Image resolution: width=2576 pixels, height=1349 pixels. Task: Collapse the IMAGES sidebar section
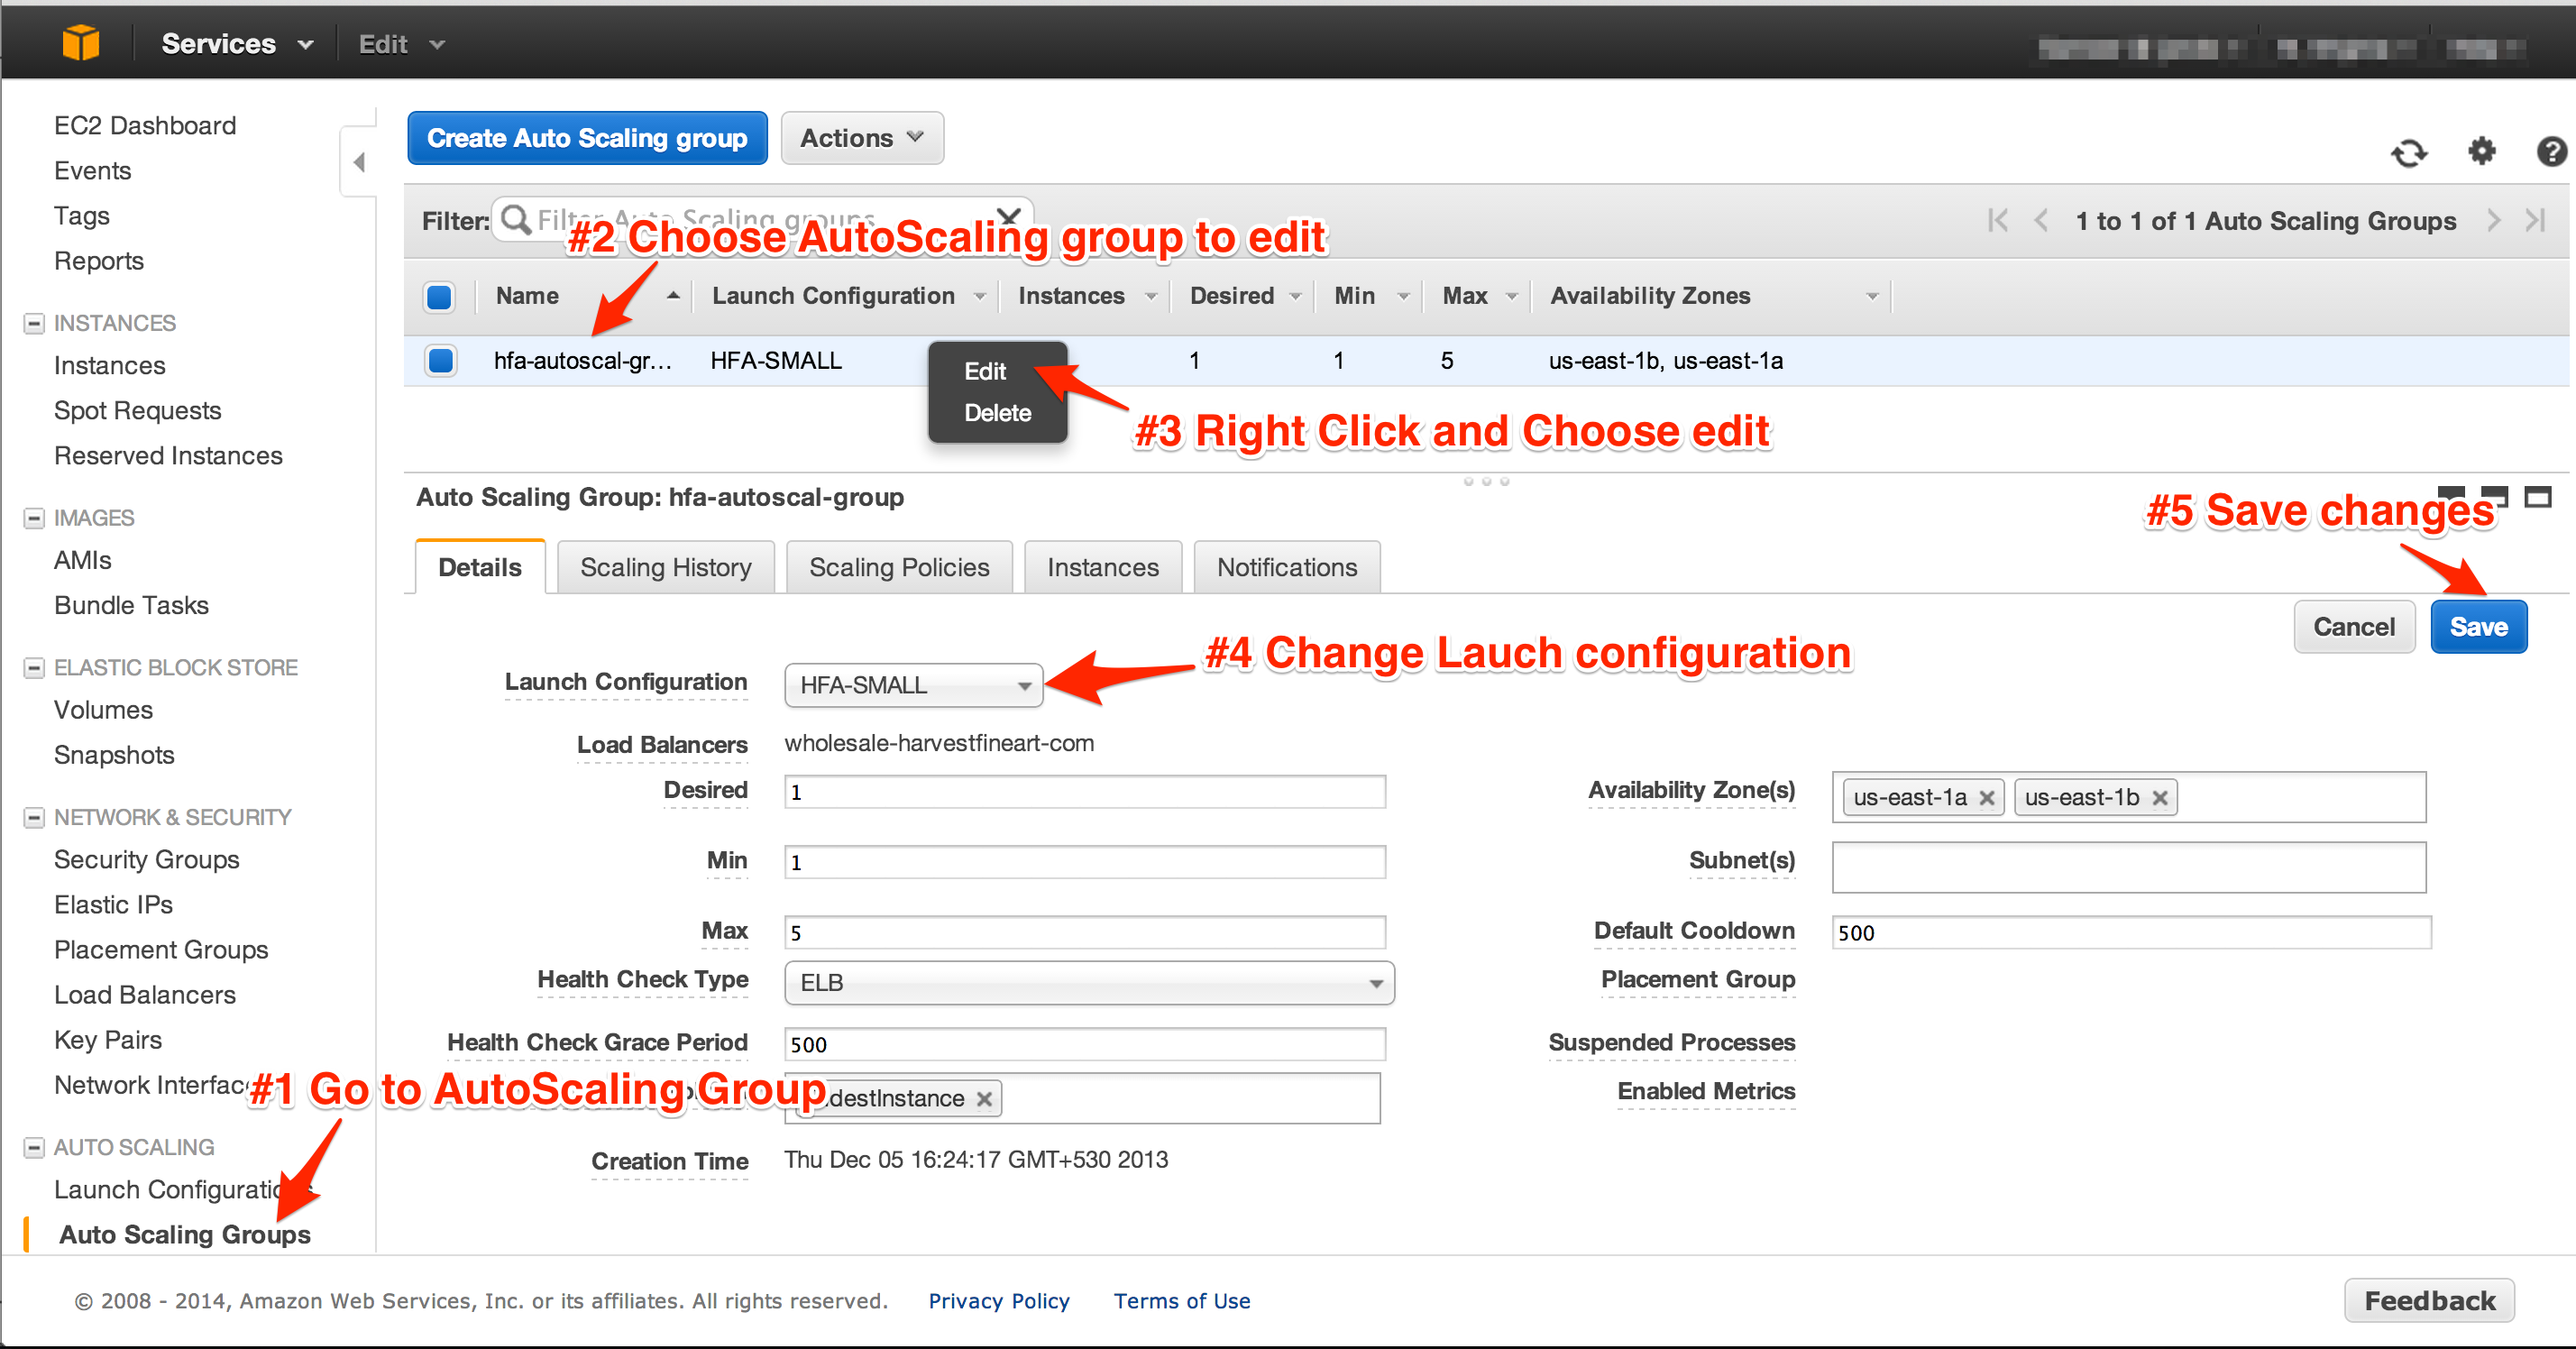(x=34, y=518)
